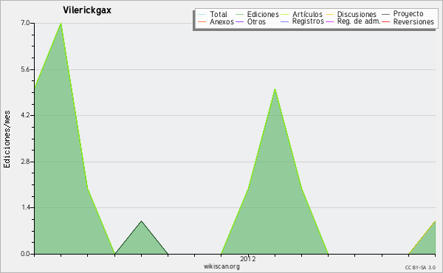
Task: Click the 7.0 y-axis value
Action: (25, 23)
